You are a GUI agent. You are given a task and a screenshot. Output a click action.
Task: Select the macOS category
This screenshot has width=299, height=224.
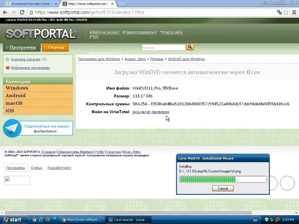[x=38, y=103]
